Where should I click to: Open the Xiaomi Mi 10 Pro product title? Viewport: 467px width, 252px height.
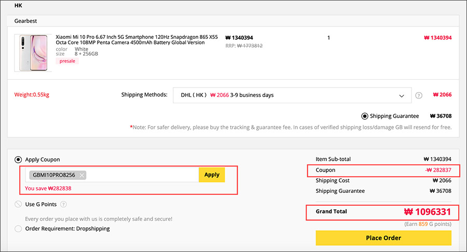136,39
